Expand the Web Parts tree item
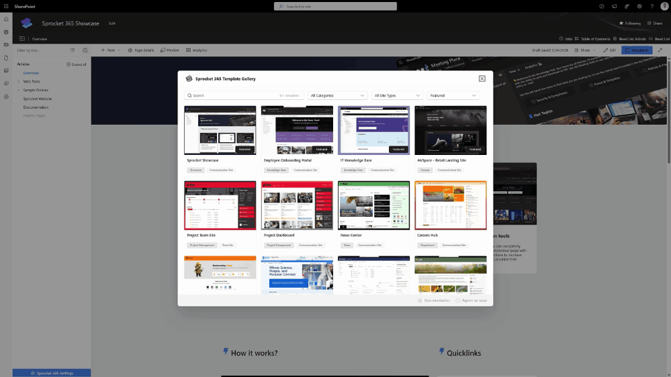The height and width of the screenshot is (377, 671). [19, 81]
